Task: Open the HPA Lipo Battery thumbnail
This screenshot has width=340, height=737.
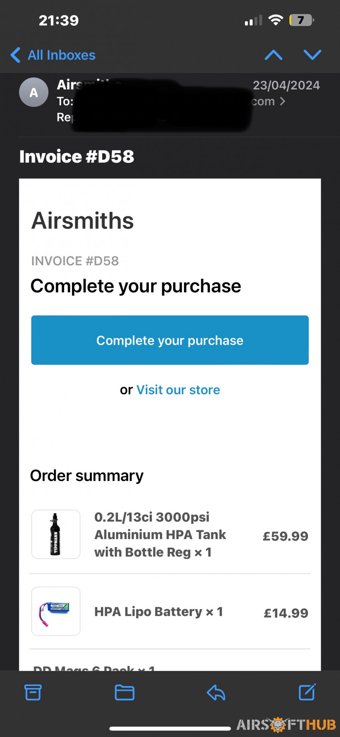Action: 56,611
